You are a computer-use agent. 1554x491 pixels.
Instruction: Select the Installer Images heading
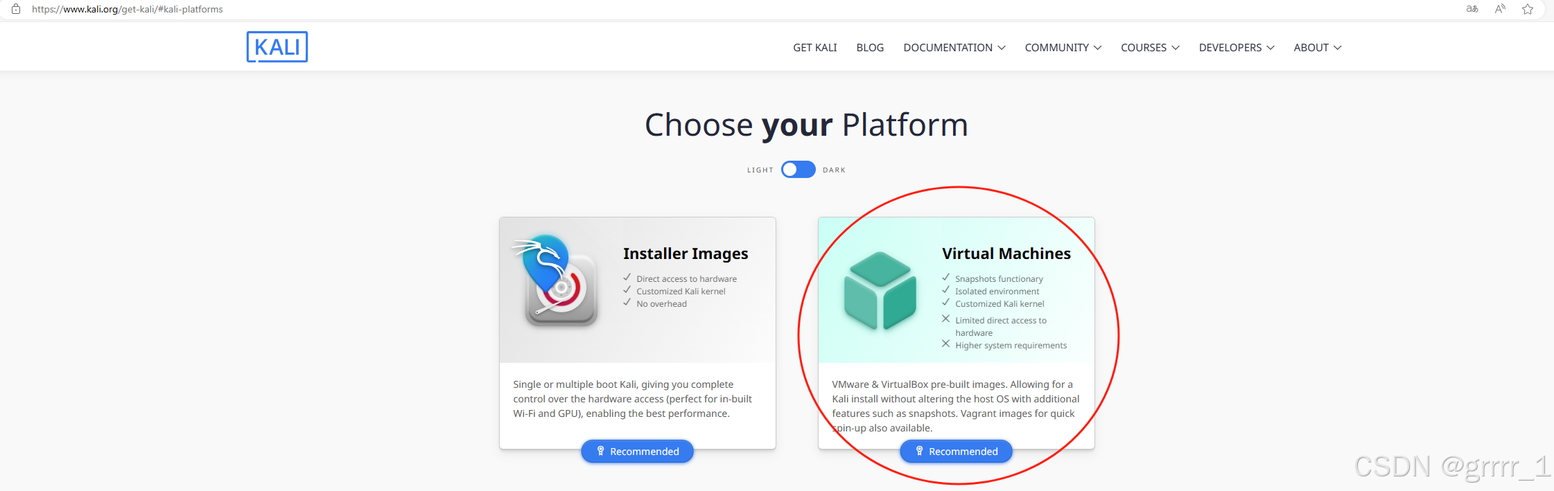tap(686, 253)
